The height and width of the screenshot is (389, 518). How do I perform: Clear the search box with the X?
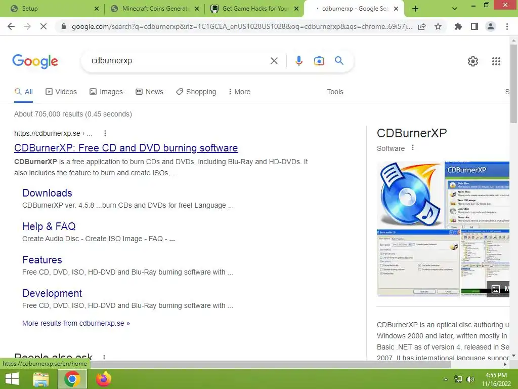[274, 61]
